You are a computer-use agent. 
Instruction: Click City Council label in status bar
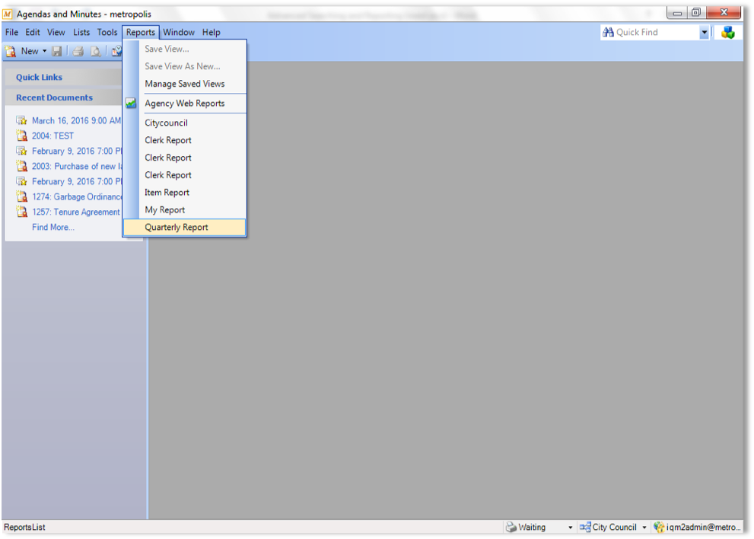pyautogui.click(x=614, y=527)
